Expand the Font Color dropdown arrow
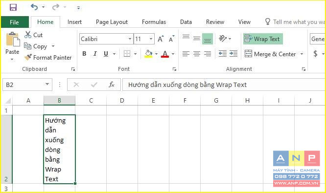 pos(173,54)
